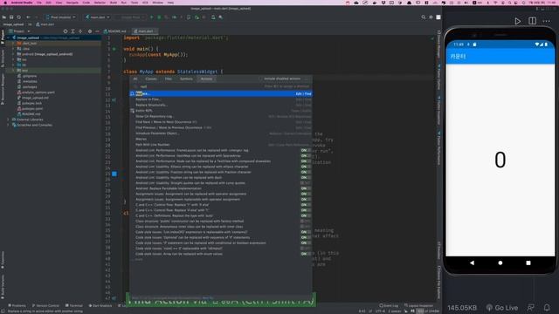Screen dimensions: 559x314
Task: Open Terminal tool window at bottom
Action: coord(73,305)
